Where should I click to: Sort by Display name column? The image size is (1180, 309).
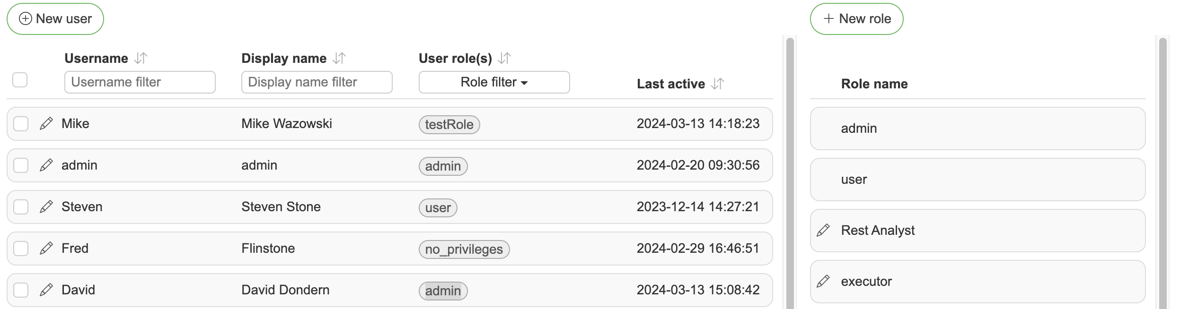click(x=339, y=59)
